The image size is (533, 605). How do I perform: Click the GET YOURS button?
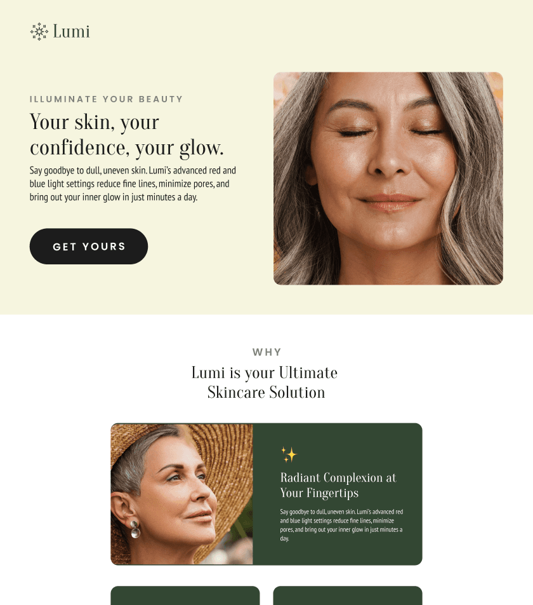click(x=89, y=246)
